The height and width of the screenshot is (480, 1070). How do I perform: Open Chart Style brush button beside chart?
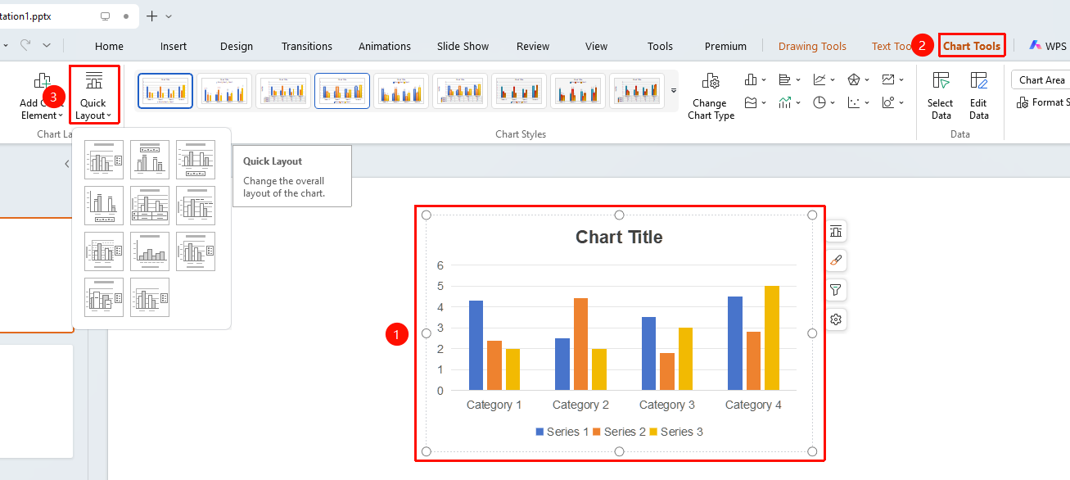(x=836, y=260)
